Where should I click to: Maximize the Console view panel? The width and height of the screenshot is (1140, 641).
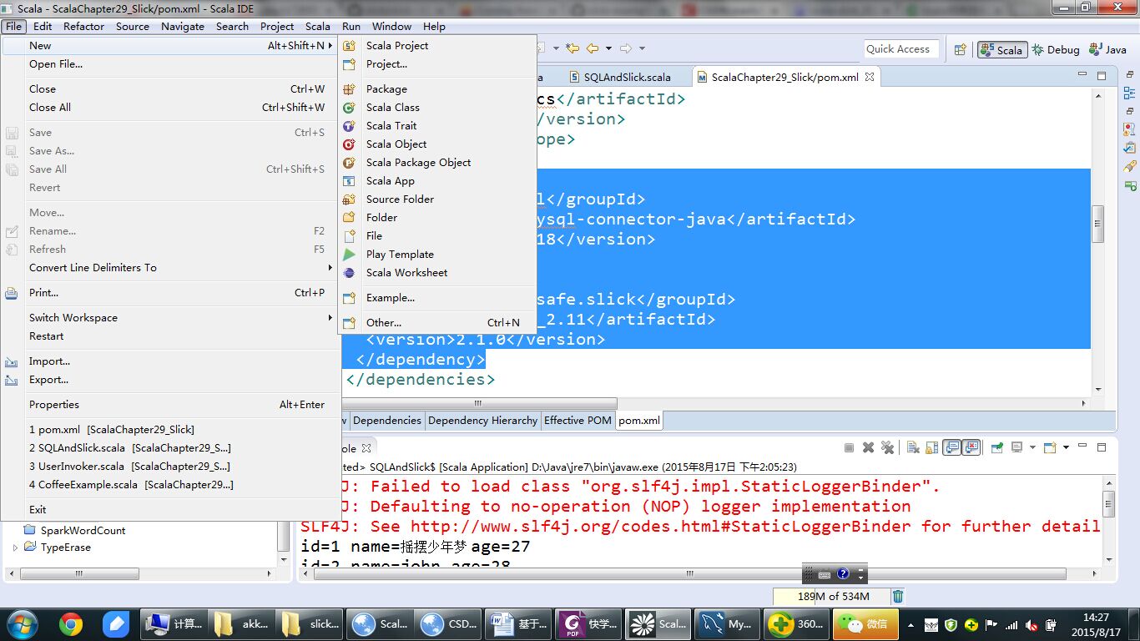tap(1102, 447)
